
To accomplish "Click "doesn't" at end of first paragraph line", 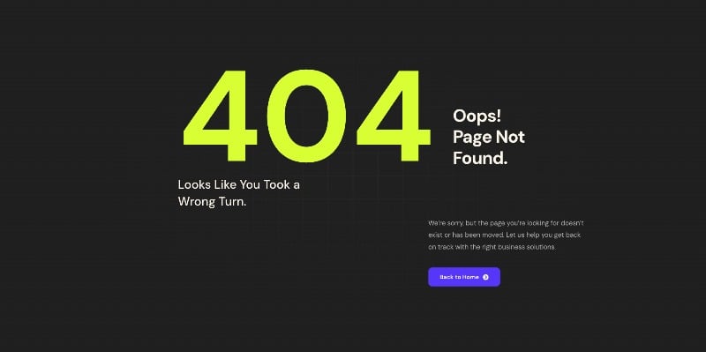I will tap(572, 223).
